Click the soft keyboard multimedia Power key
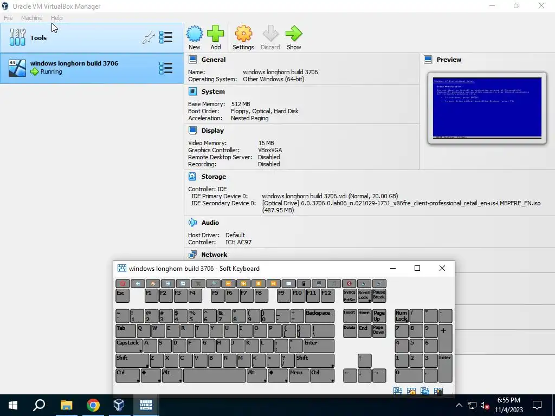This screenshot has width=555, height=416. click(123, 284)
